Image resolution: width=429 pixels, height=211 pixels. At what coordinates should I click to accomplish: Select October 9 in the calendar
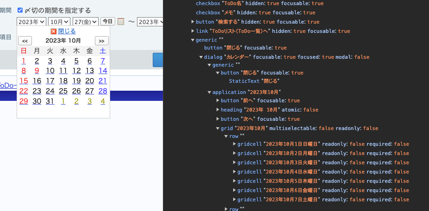tap(37, 71)
